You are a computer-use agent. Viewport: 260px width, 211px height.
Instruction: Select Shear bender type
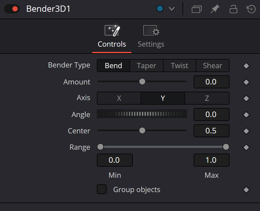(213, 66)
